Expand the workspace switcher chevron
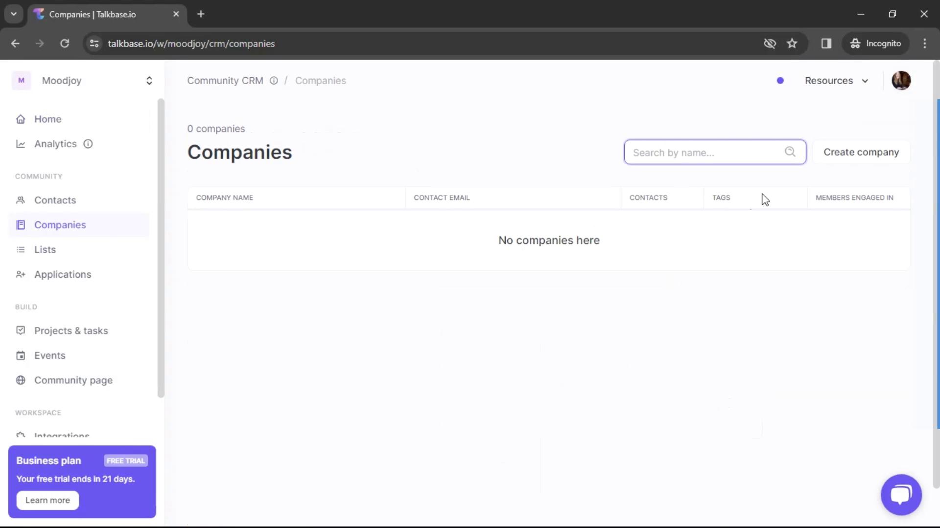This screenshot has width=940, height=528. pyautogui.click(x=149, y=81)
